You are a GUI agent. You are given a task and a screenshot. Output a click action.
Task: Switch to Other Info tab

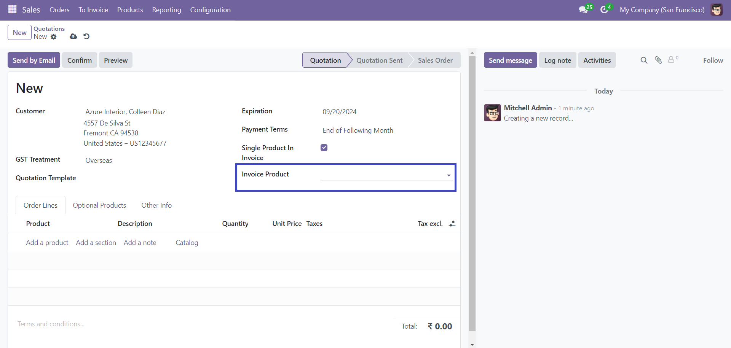[x=156, y=205]
